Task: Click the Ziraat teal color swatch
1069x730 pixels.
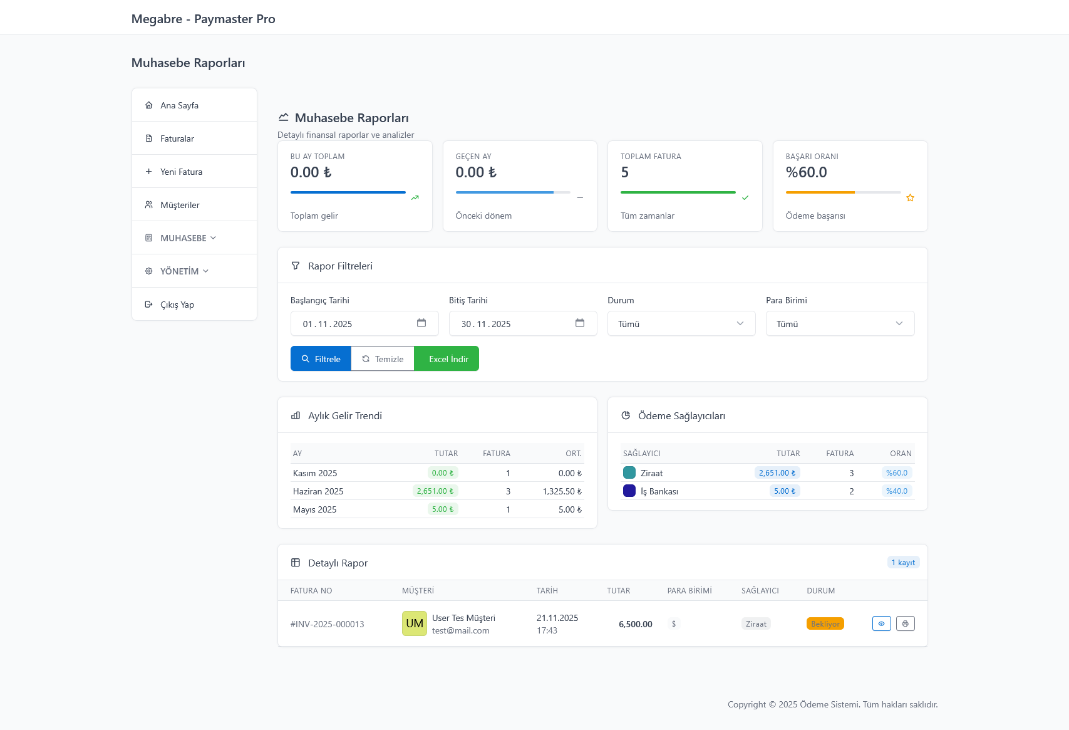Action: (x=629, y=473)
